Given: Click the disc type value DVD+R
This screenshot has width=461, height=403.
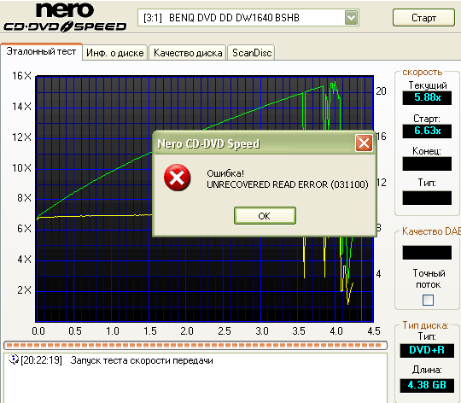Looking at the screenshot, I should coord(427,350).
